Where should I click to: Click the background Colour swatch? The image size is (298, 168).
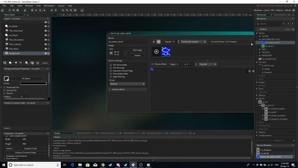33,84
